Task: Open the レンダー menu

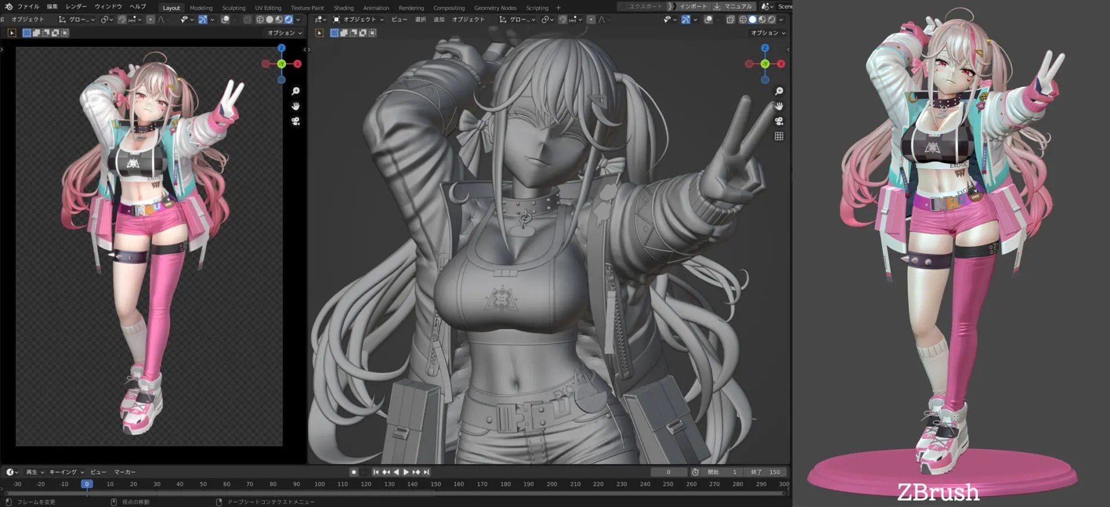Action: (76, 6)
